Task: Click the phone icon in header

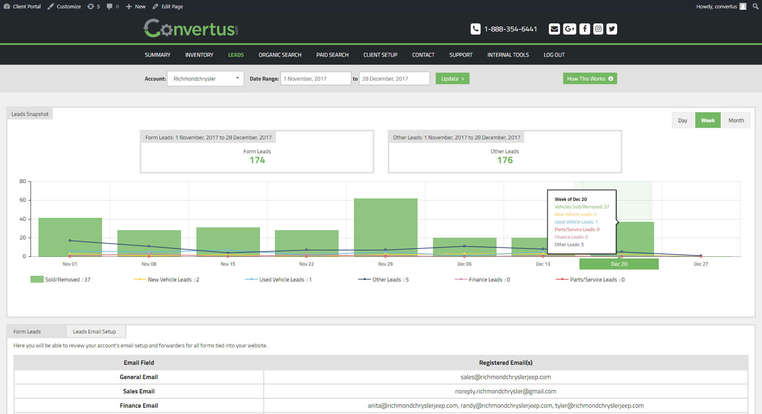Action: 475,29
